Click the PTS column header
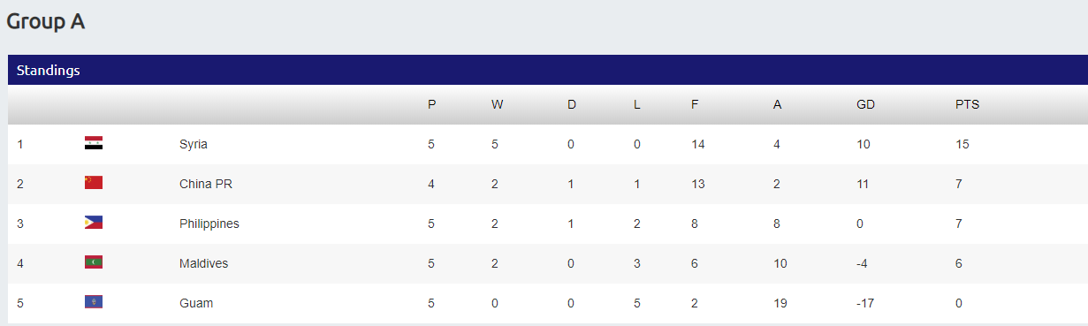This screenshot has width=1088, height=326. (x=967, y=104)
